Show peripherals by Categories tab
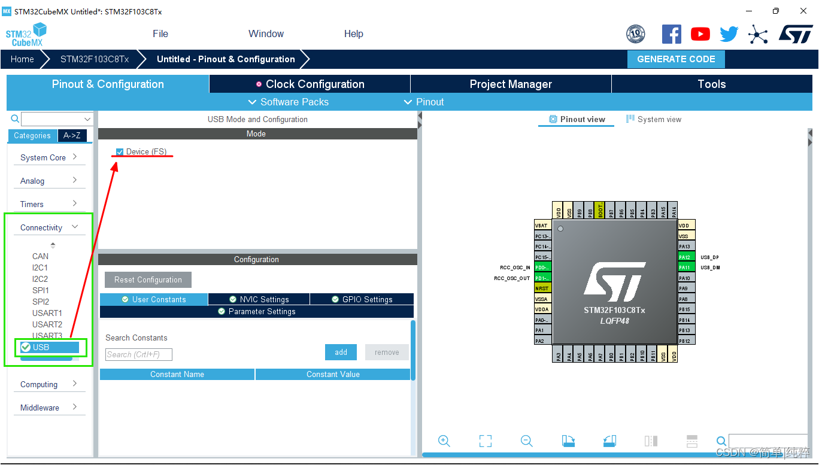The width and height of the screenshot is (819, 465). (32, 136)
